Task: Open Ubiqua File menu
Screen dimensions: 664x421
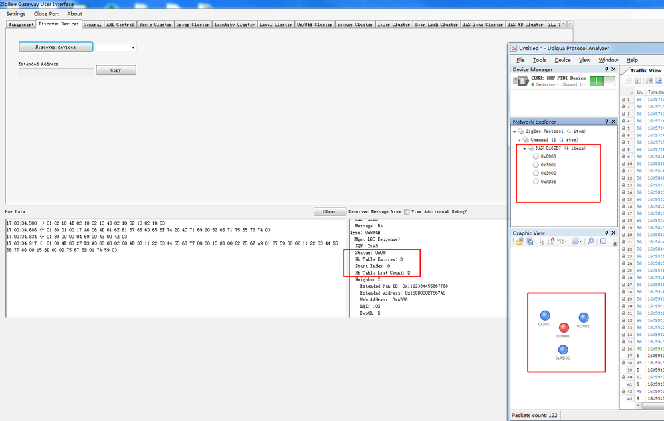Action: point(520,60)
